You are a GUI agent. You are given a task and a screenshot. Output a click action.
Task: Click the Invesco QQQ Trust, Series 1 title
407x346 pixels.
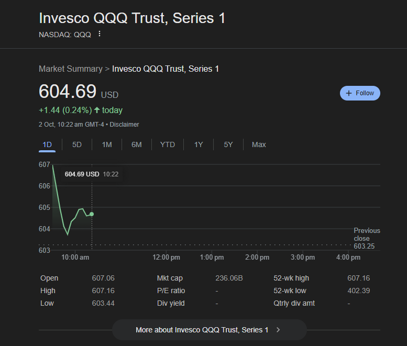pyautogui.click(x=132, y=18)
